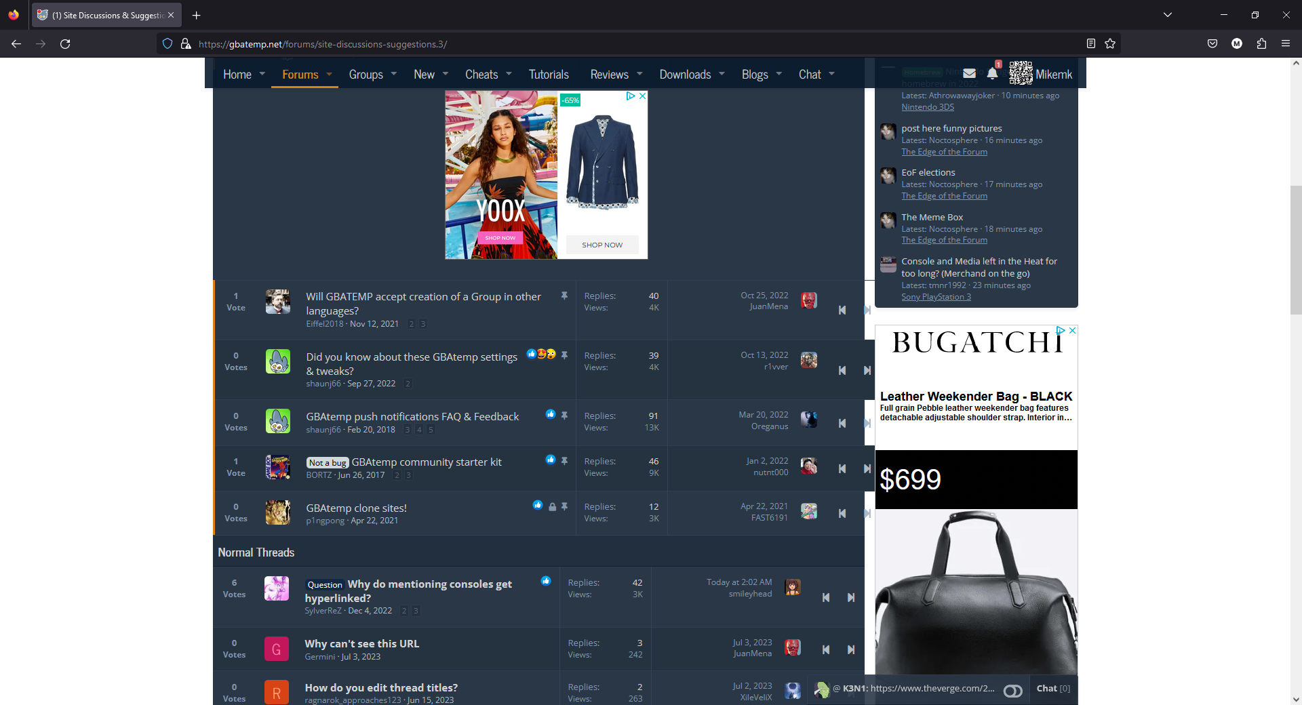
Task: Open the inbox envelope icon
Action: point(970,73)
